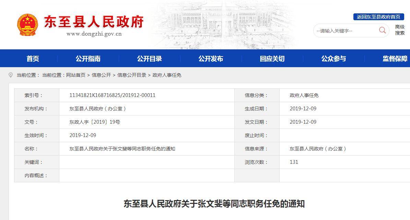Image resolution: width=410 pixels, height=220 pixels.
Task: Click 信息公开 breadcrumb link
Action: [101, 75]
